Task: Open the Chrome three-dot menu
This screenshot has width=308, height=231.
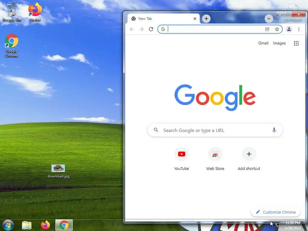Action: [299, 29]
